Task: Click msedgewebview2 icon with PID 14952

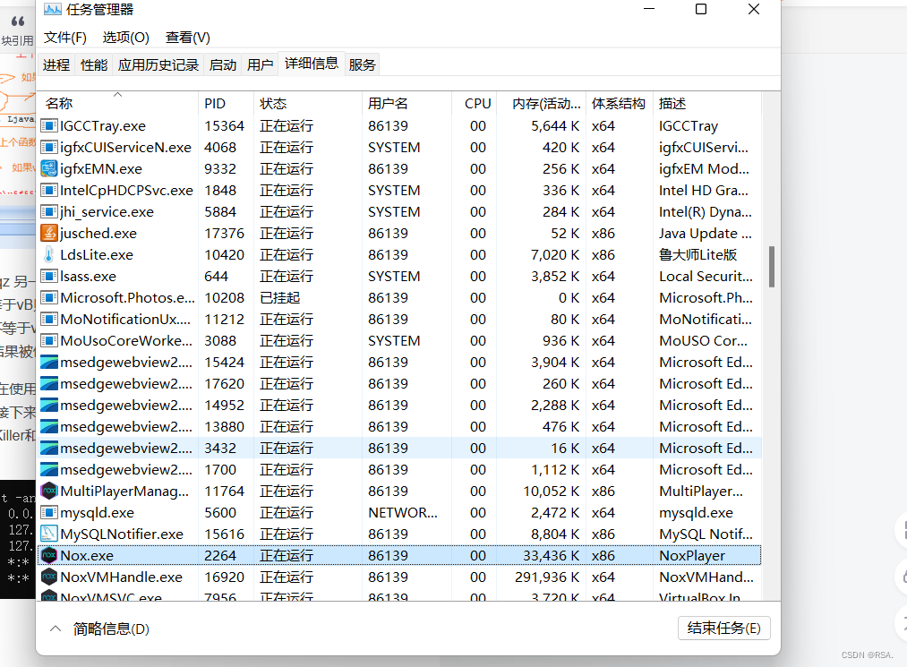Action: pos(49,405)
